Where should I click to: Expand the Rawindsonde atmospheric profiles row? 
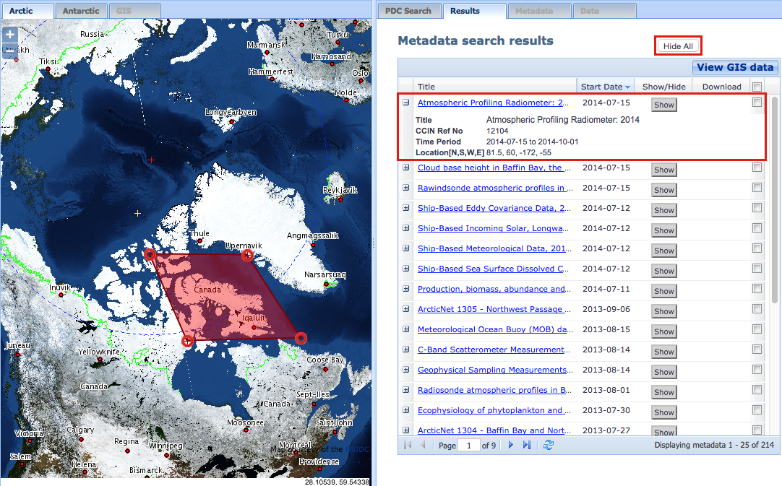tap(406, 188)
